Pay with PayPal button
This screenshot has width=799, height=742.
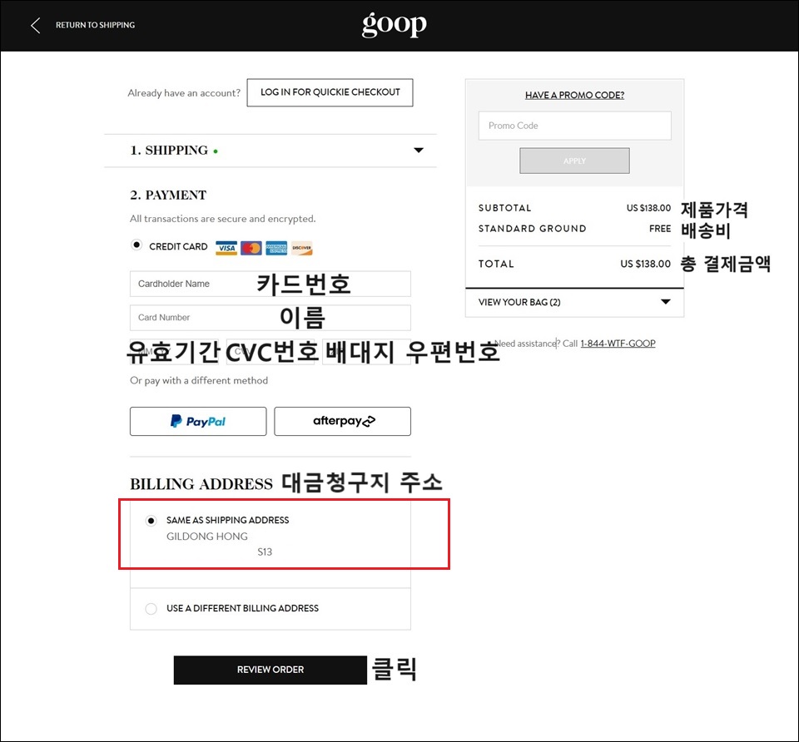198,421
